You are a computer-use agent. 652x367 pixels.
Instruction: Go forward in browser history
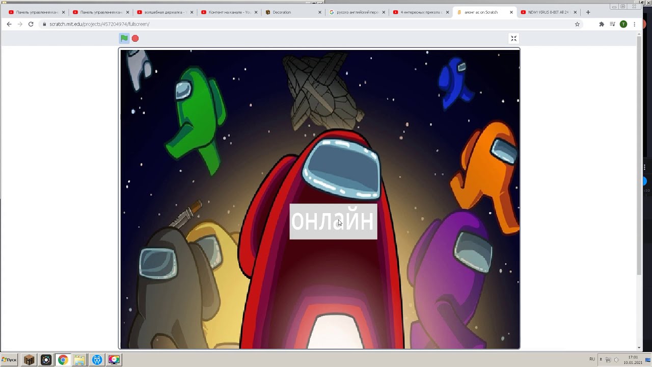(20, 24)
